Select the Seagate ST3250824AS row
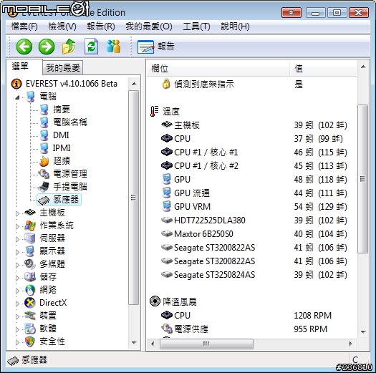Screen dimensions: 376x373 tap(252, 275)
